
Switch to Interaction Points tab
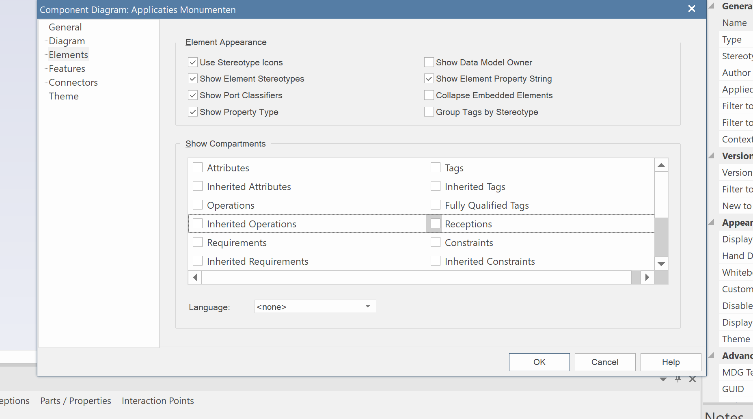click(x=158, y=401)
